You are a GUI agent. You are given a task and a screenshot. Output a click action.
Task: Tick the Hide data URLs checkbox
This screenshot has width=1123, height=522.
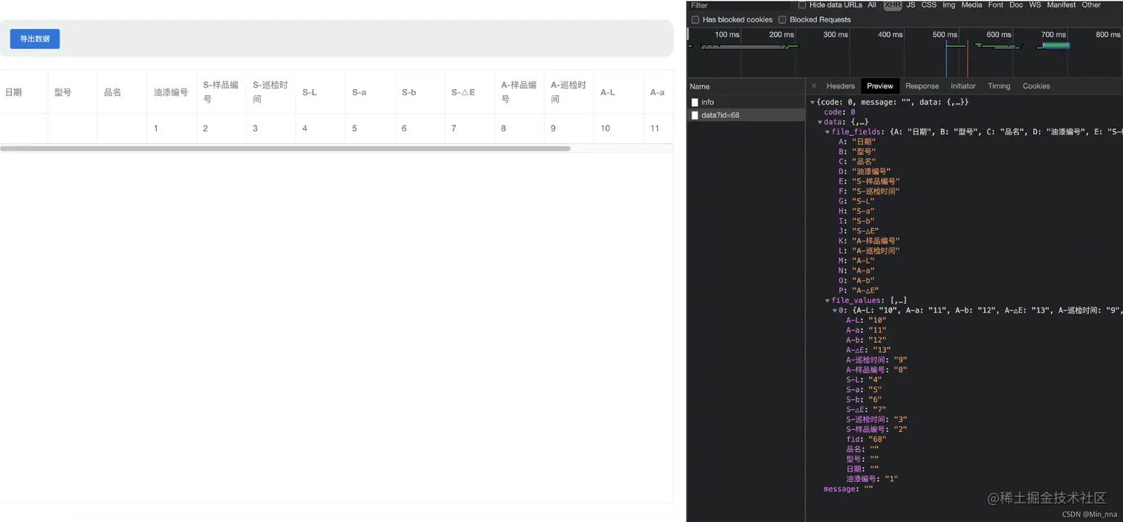click(x=802, y=5)
